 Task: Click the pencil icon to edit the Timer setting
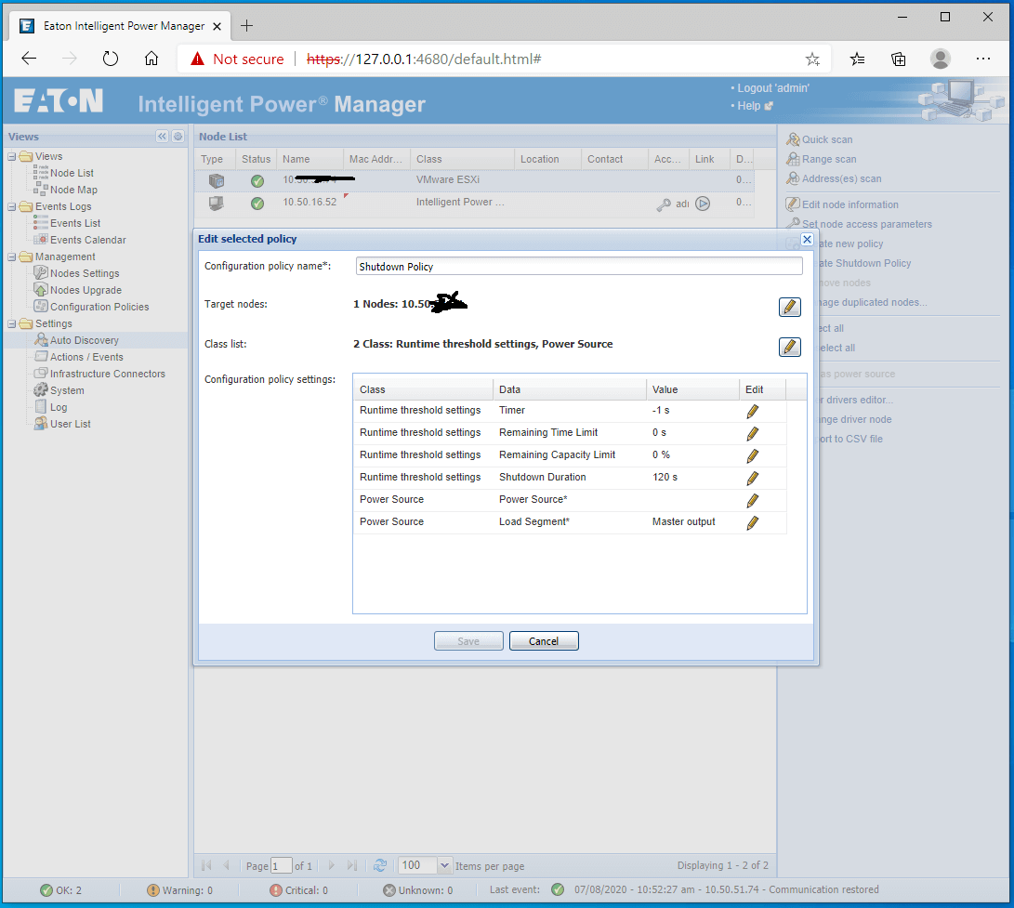(x=752, y=410)
